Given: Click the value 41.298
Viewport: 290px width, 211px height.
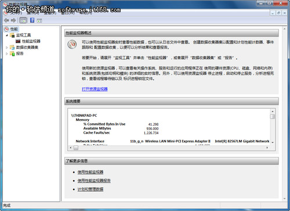Looking at the screenshot, I should [154, 124].
